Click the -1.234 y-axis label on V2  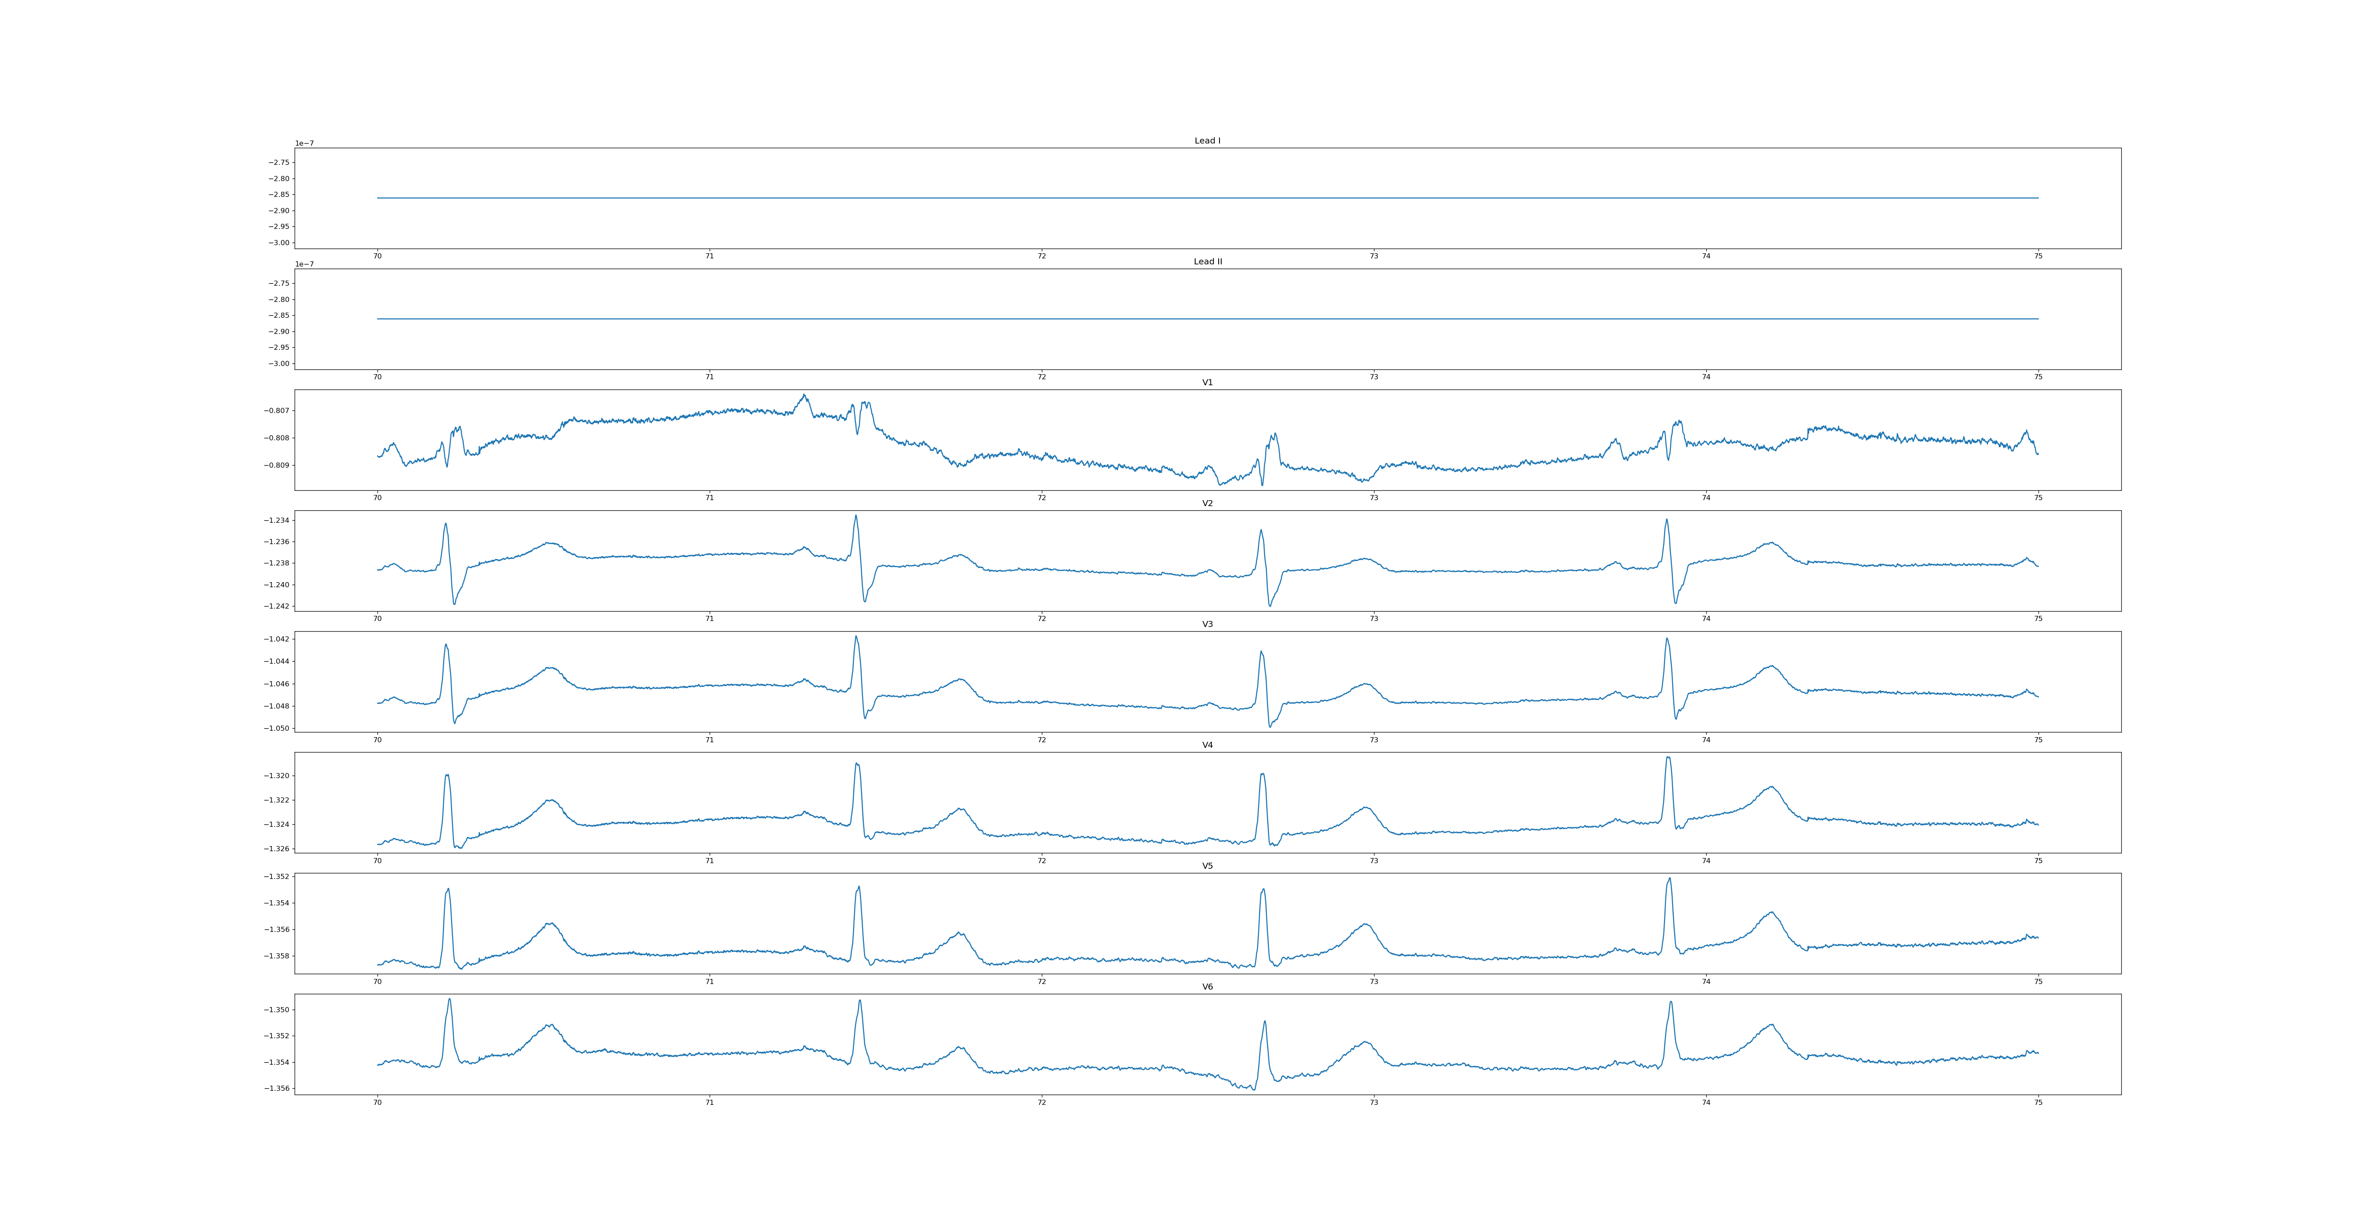(x=277, y=521)
